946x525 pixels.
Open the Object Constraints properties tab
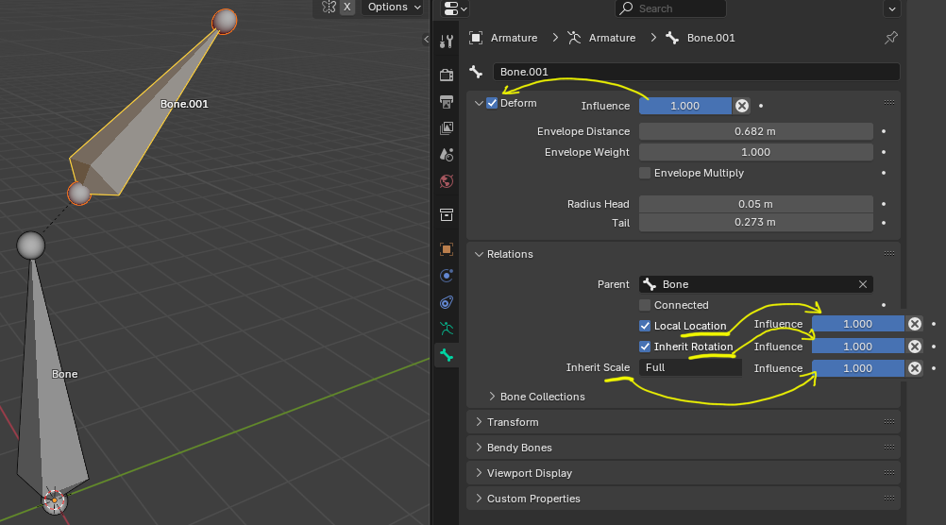click(x=447, y=302)
